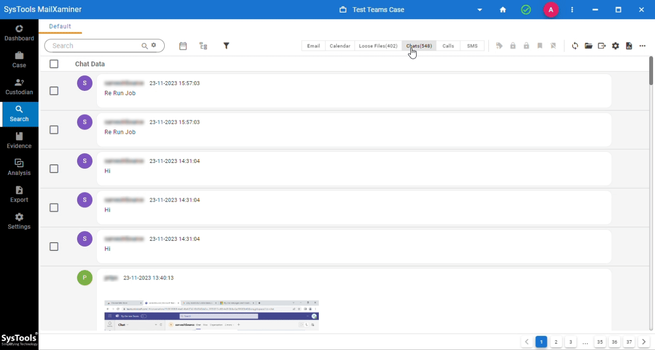
Task: Click the vertical scrollbar thumb
Action: pyautogui.click(x=651, y=71)
